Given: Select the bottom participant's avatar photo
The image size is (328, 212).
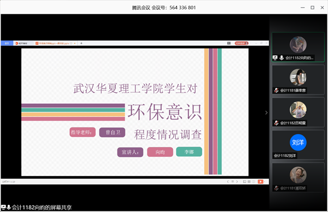Looking at the screenshot, I should coord(298,175).
